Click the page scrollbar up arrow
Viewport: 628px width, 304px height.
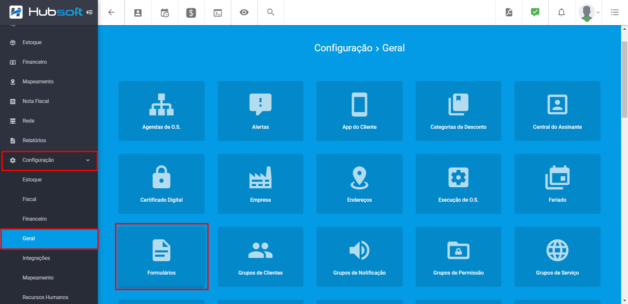(624, 29)
